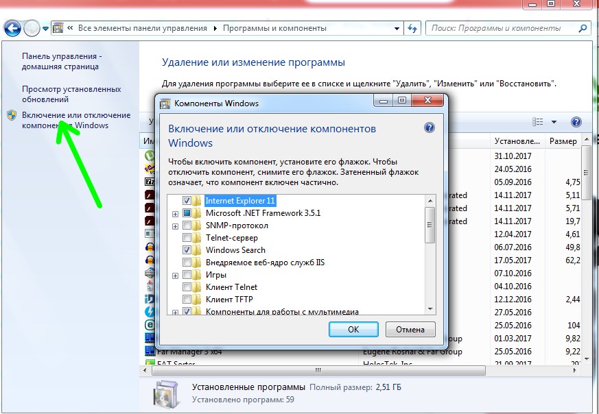The height and width of the screenshot is (414, 599).
Task: Click the install date 12.12.2016
Action: [x=513, y=299]
